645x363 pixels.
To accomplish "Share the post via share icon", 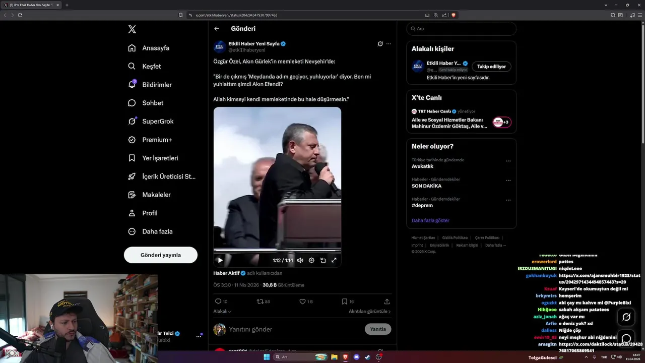I will pyautogui.click(x=387, y=301).
